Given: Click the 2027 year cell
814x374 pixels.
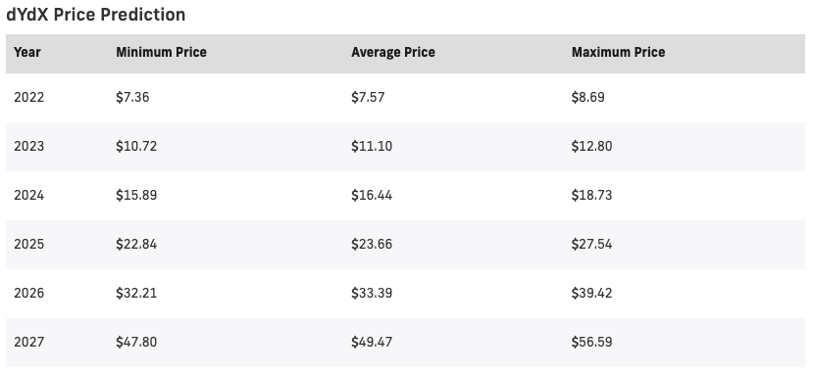Looking at the screenshot, I should pyautogui.click(x=29, y=342).
